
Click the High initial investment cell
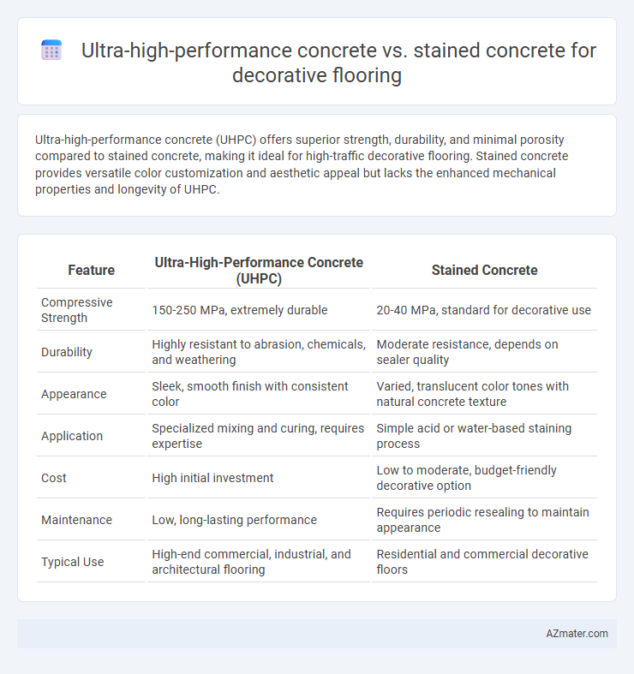pos(212,478)
